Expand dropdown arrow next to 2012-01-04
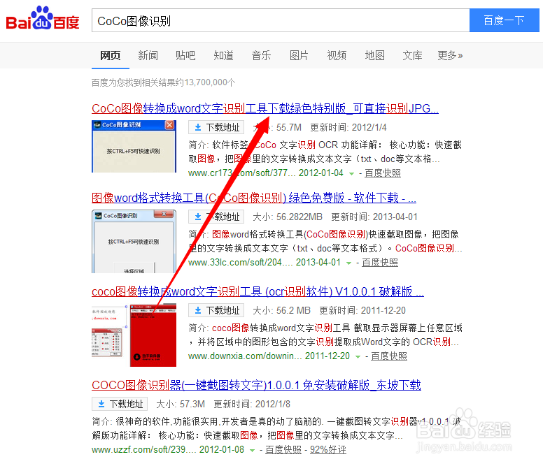Image resolution: width=543 pixels, height=466 pixels. [x=351, y=173]
